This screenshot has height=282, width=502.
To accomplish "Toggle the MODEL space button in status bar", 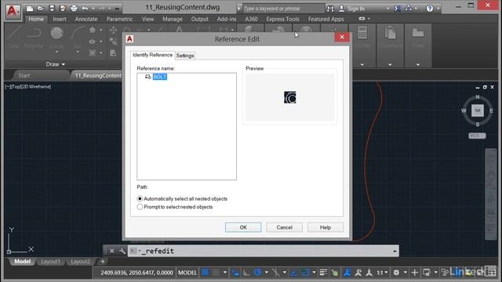I will tap(187, 273).
